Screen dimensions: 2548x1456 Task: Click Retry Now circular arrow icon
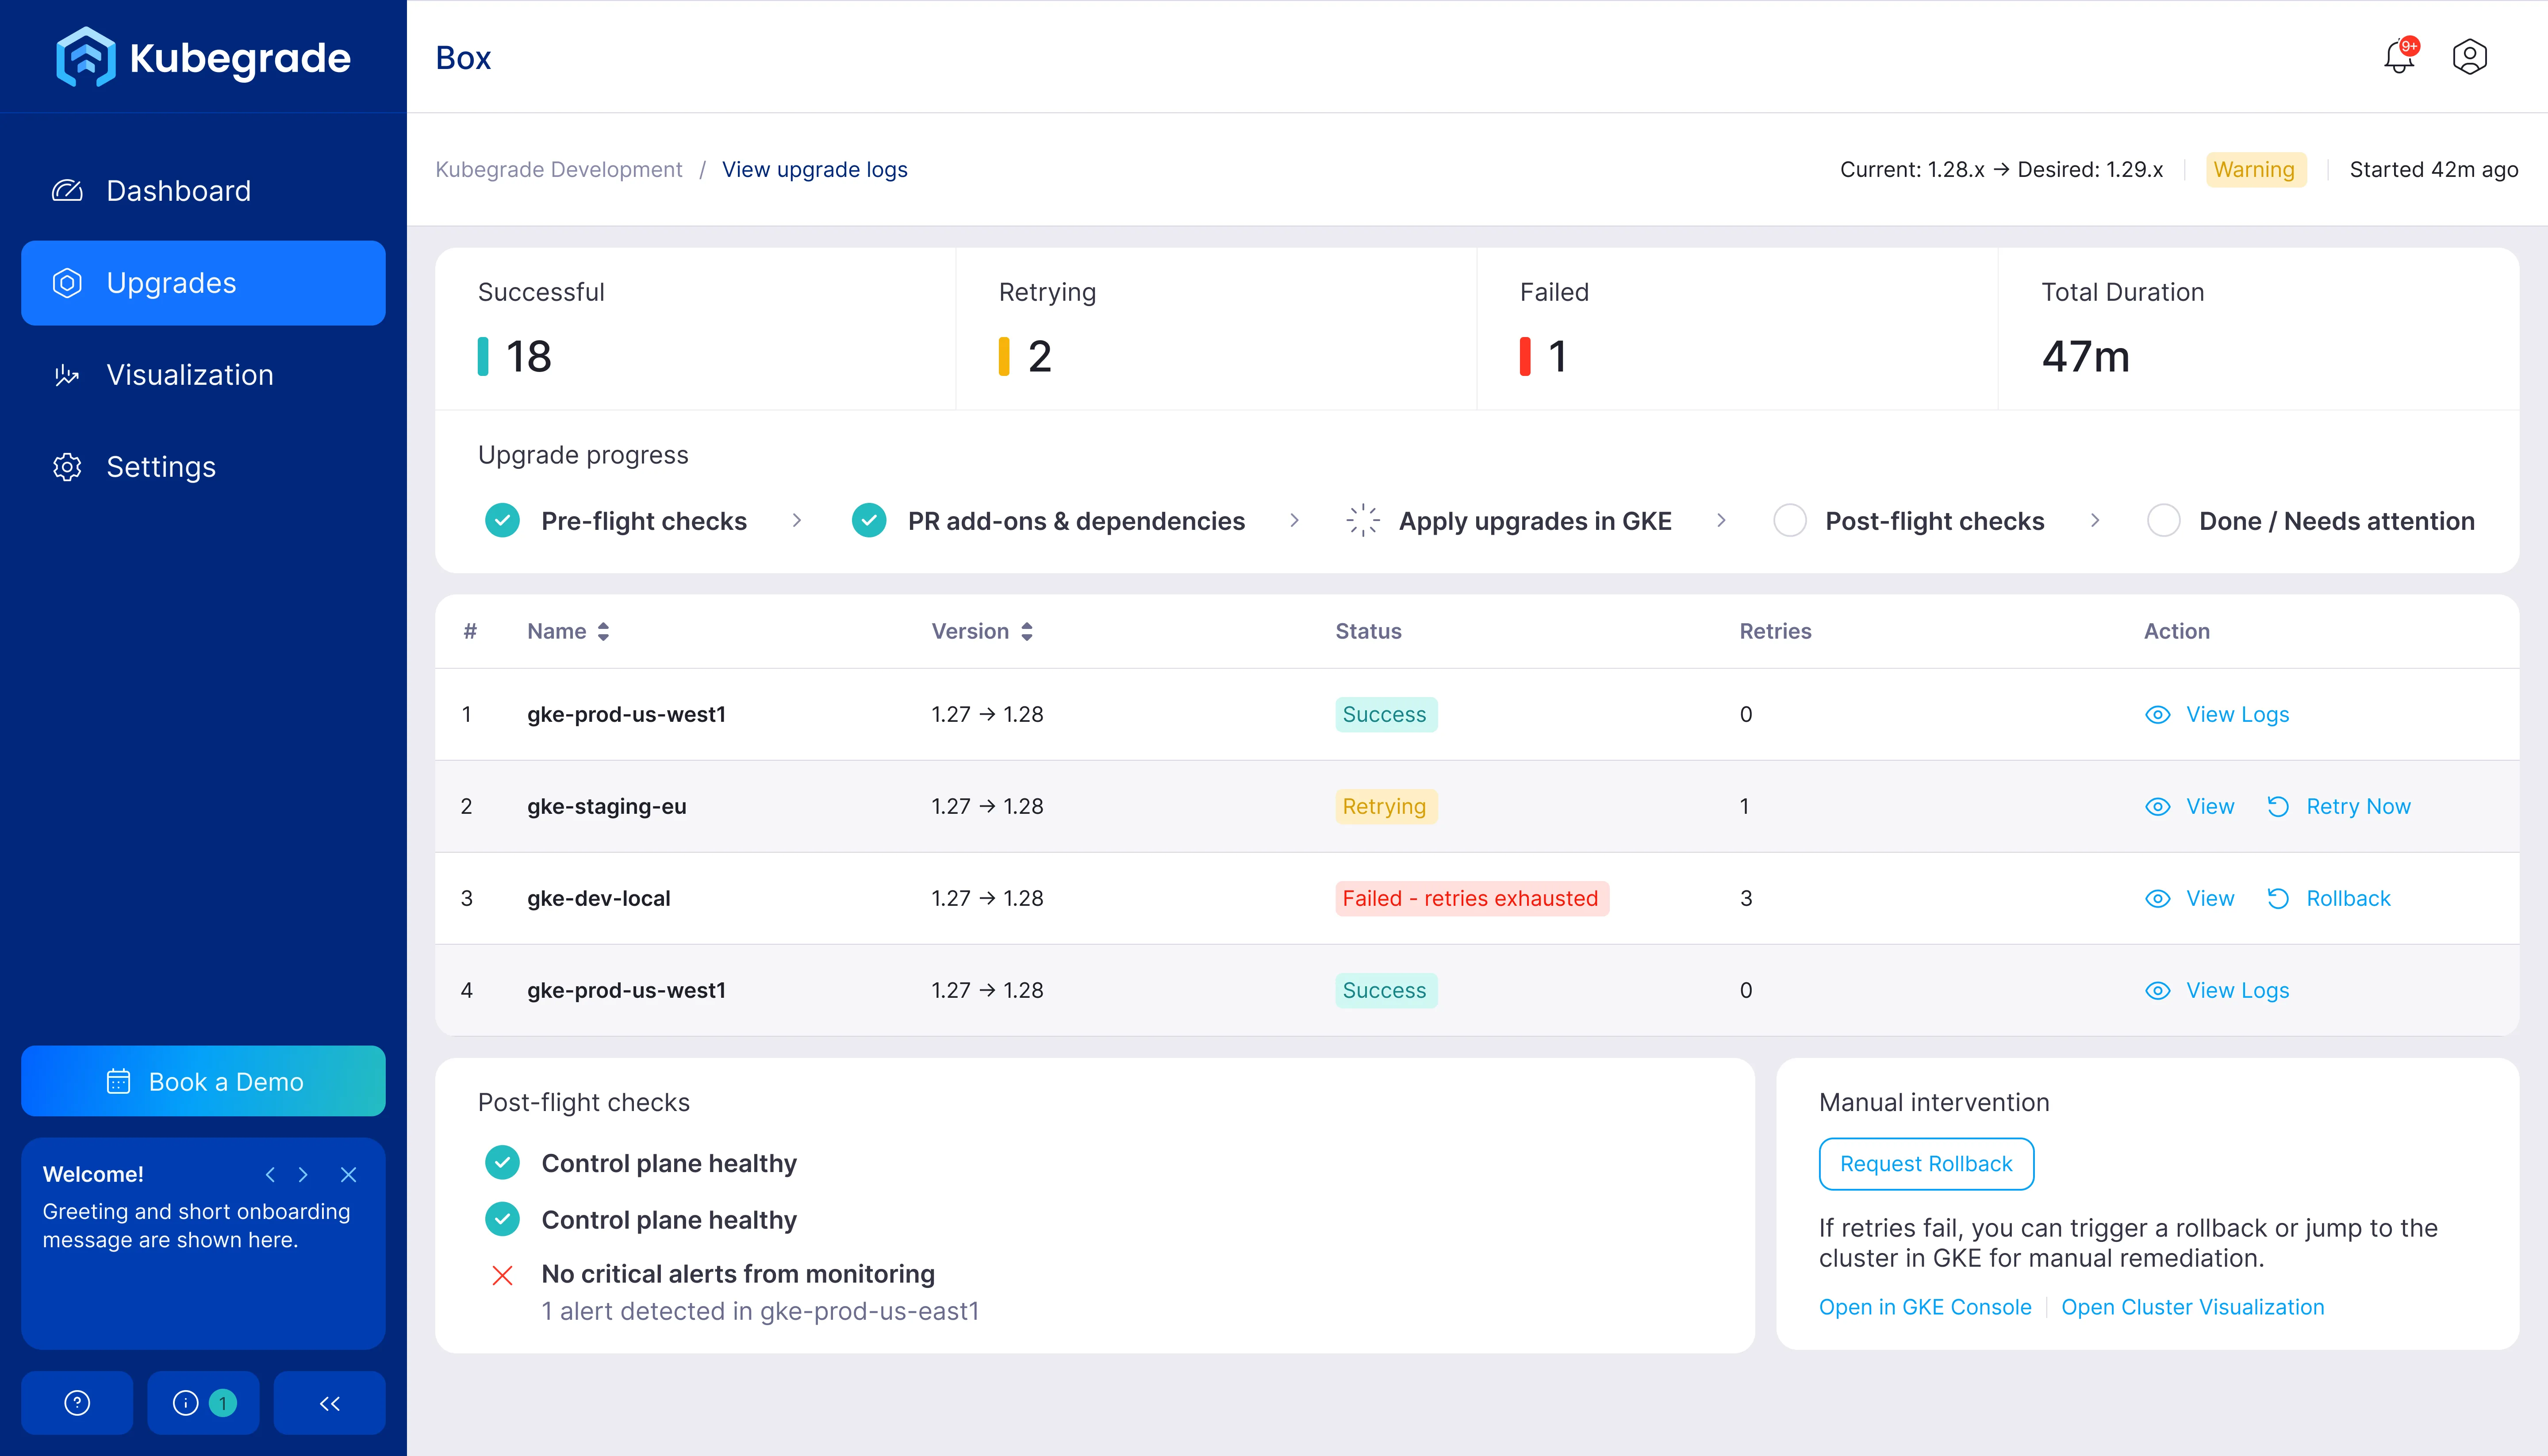click(x=2278, y=807)
